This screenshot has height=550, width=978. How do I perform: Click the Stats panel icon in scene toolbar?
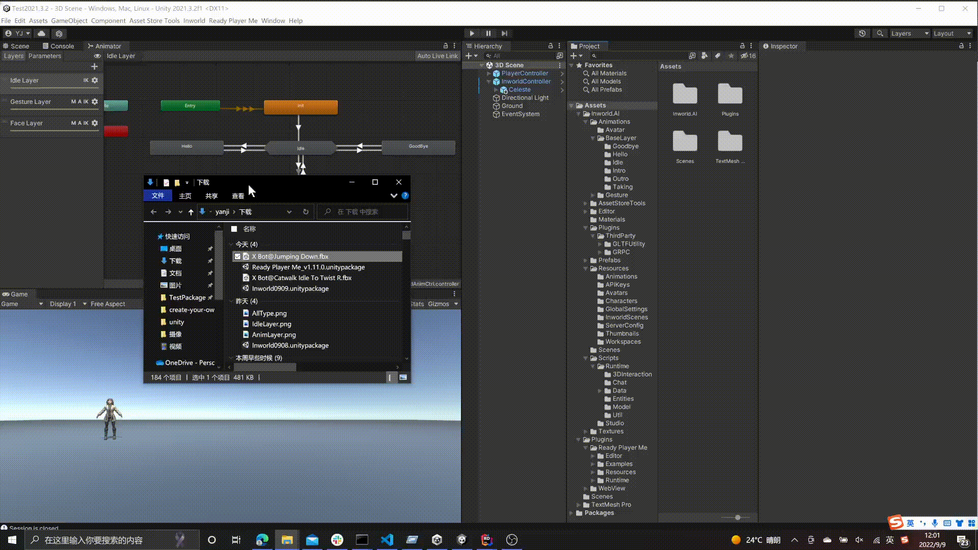pos(415,304)
